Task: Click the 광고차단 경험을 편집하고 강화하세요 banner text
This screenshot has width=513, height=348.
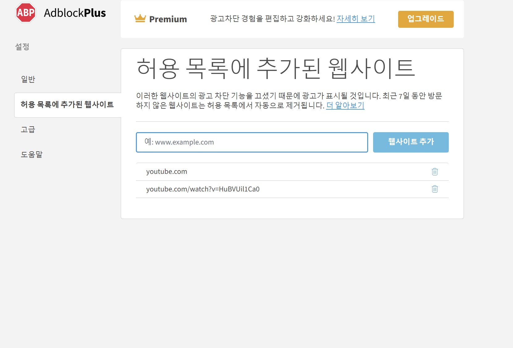Action: pyautogui.click(x=272, y=19)
